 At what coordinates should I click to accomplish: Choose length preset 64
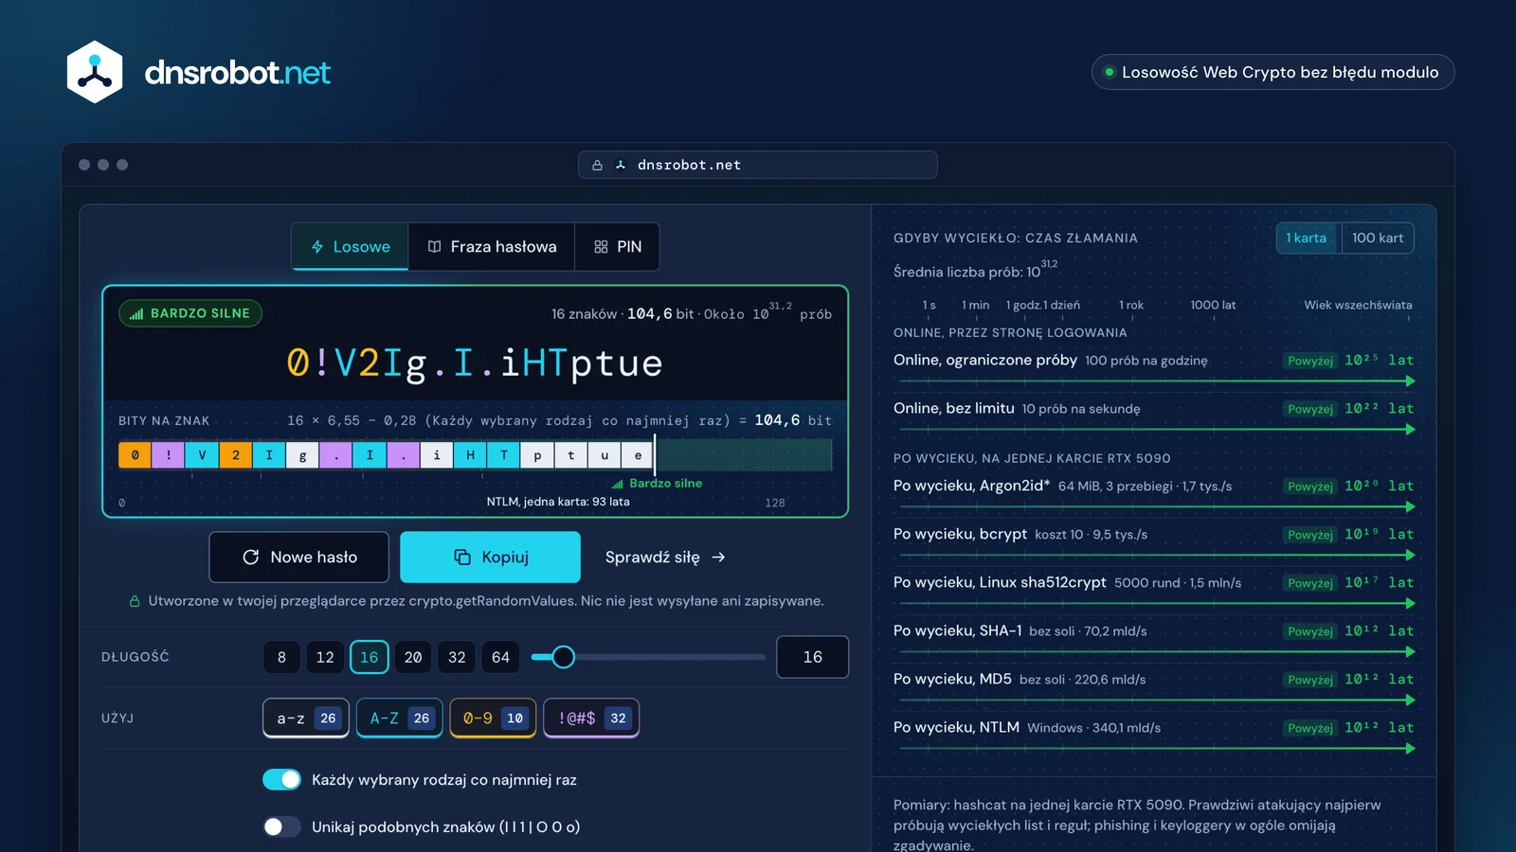500,657
